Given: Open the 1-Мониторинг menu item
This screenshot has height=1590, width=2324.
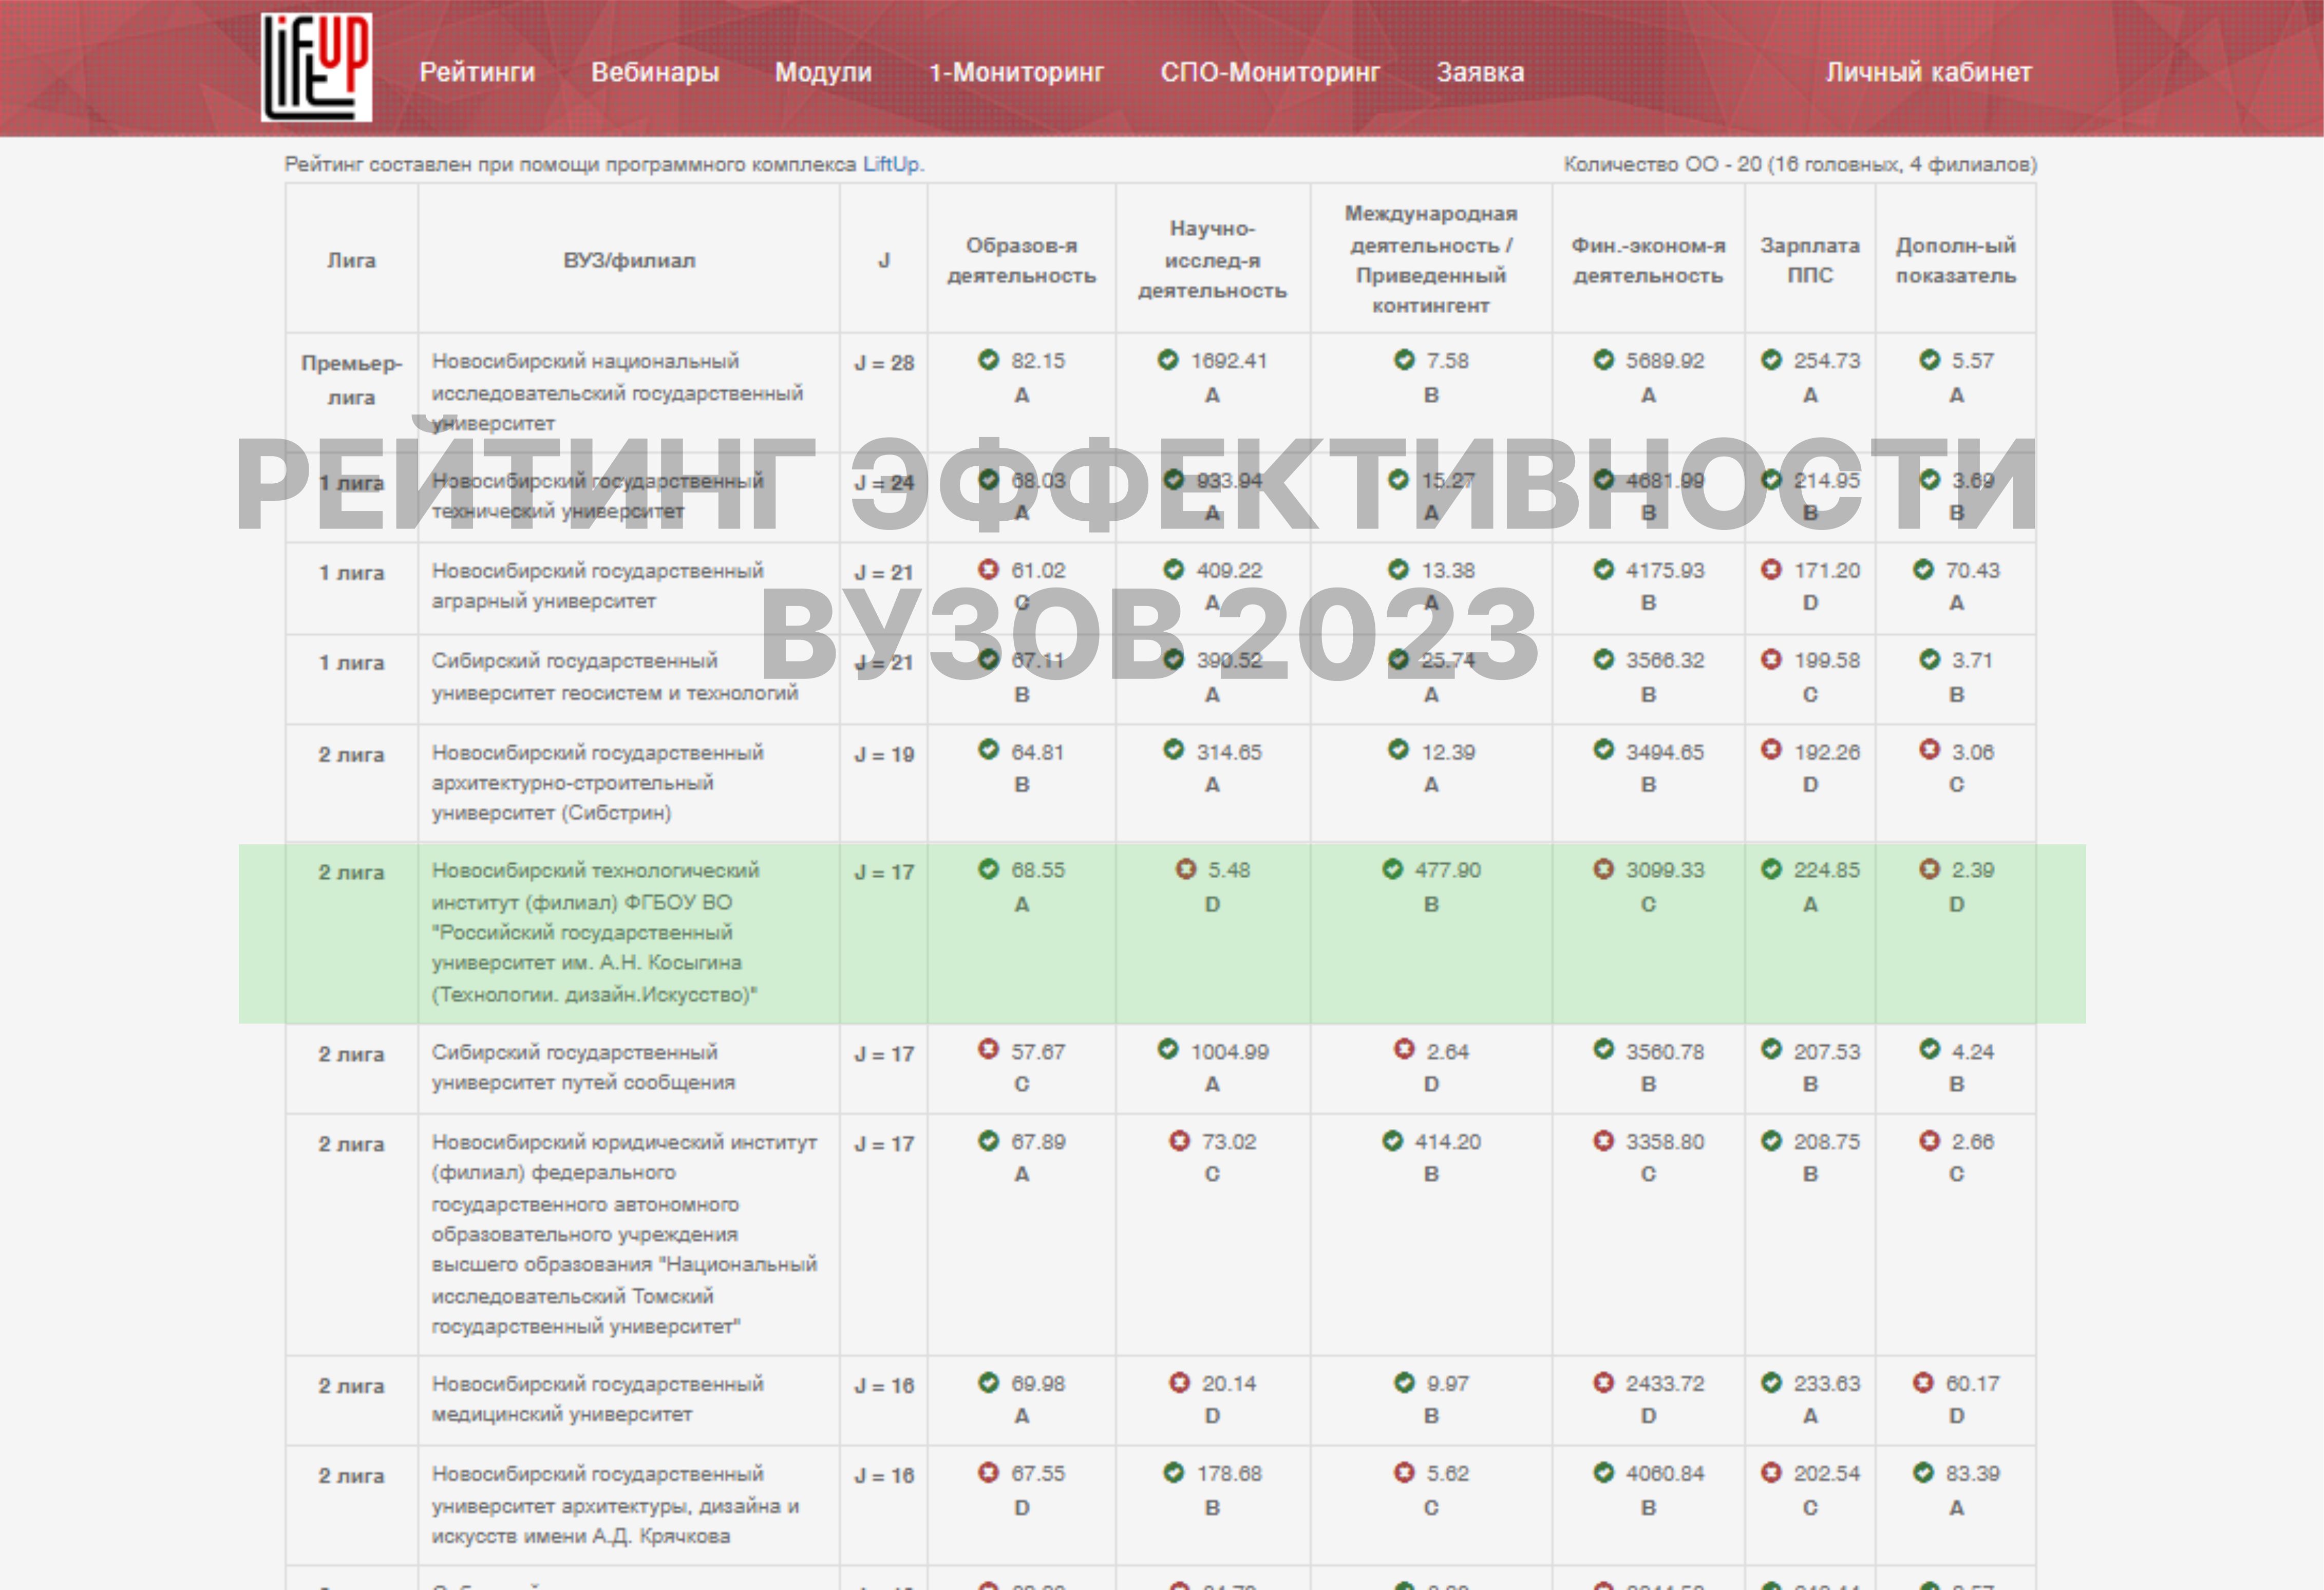Looking at the screenshot, I should pyautogui.click(x=1016, y=72).
